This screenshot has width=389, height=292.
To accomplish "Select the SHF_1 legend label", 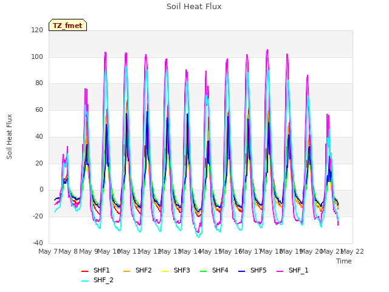I will click(298, 270).
